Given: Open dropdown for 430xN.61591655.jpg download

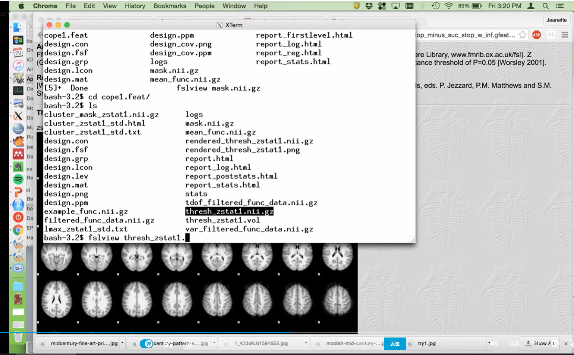Looking at the screenshot, I should click(x=306, y=343).
